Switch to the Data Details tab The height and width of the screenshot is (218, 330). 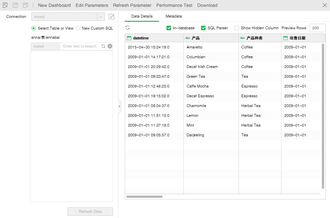point(142,16)
